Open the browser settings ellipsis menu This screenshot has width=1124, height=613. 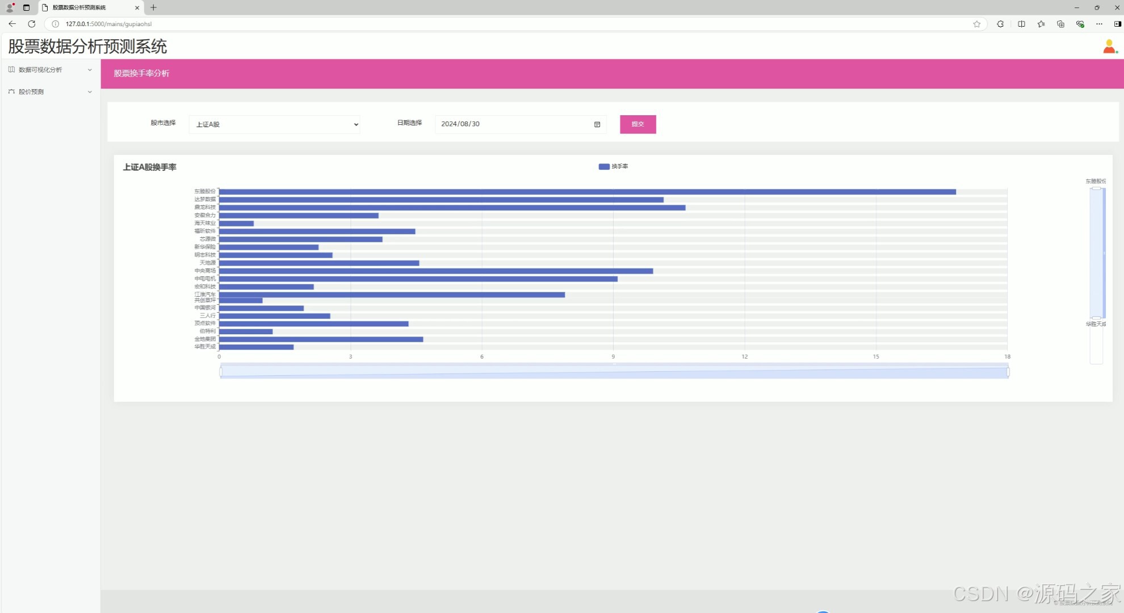1099,24
